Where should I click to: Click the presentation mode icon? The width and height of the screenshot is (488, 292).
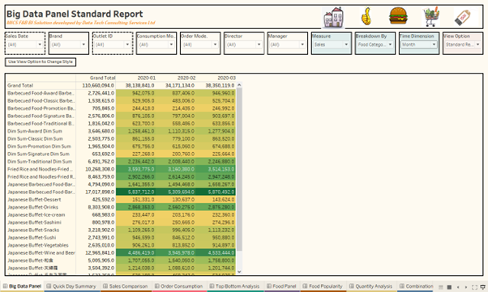483,287
